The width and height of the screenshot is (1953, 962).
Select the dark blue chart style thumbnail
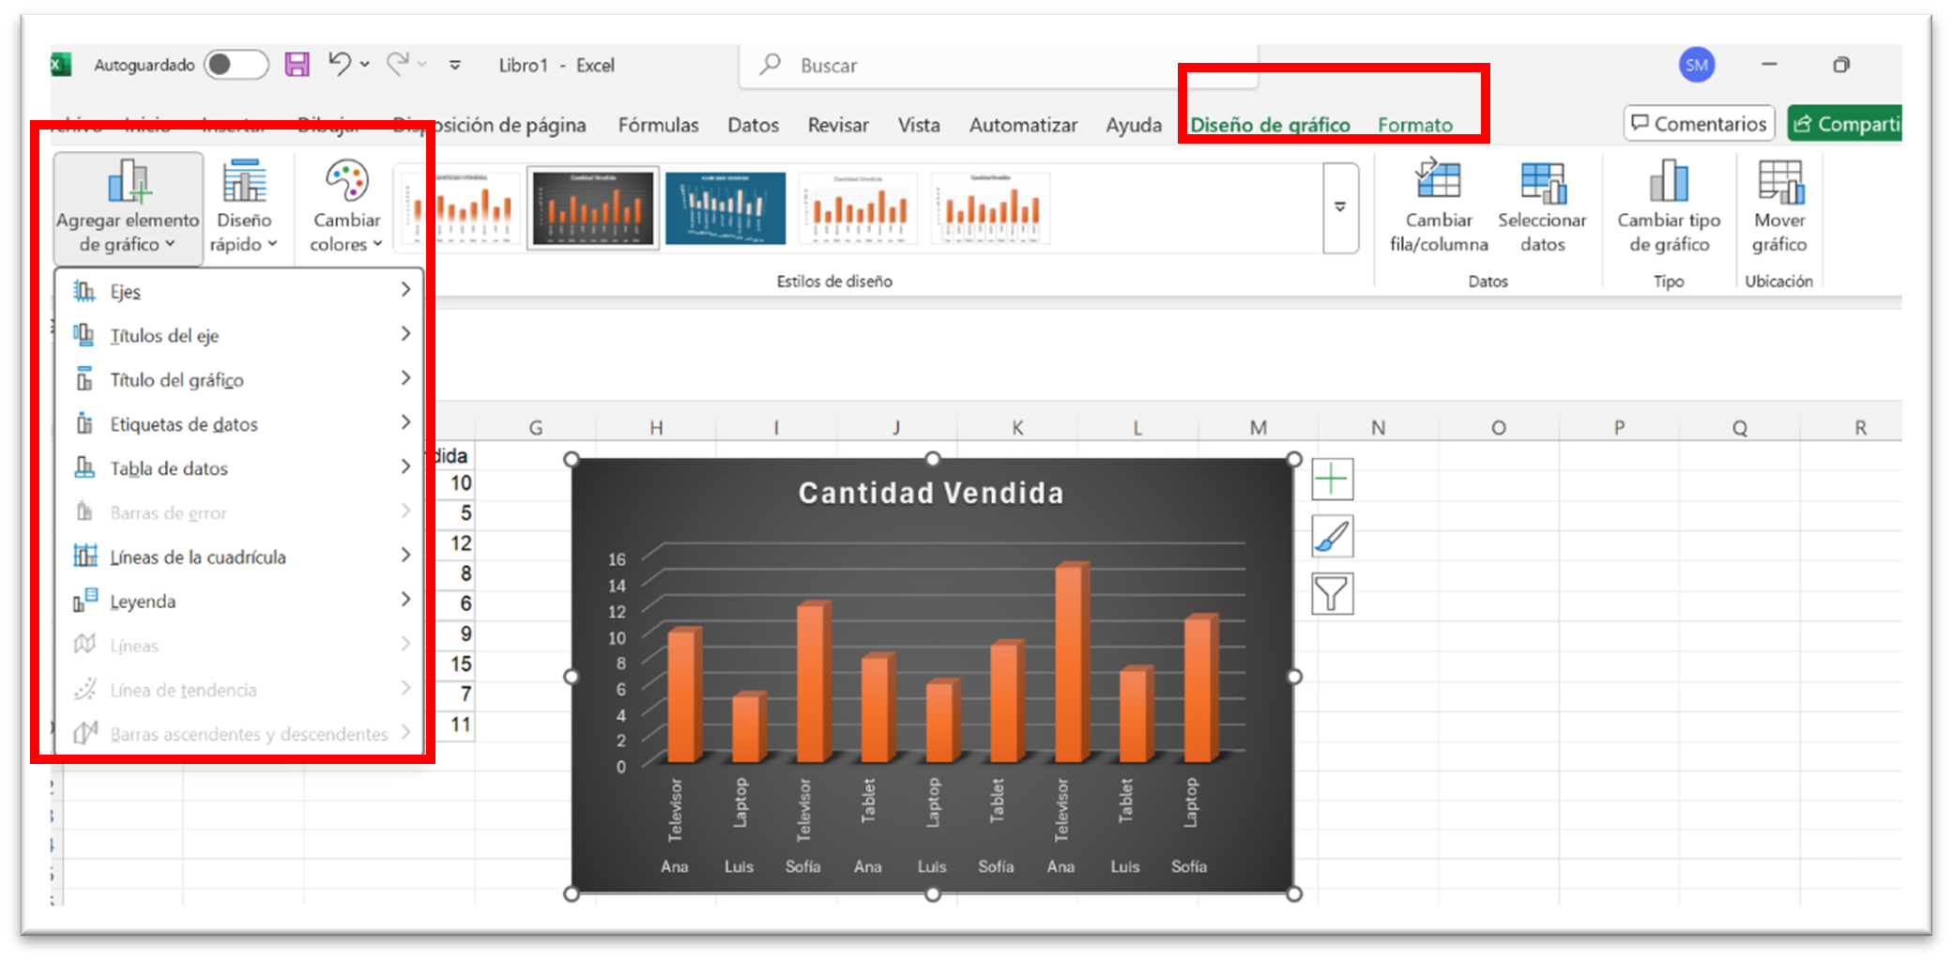tap(725, 208)
